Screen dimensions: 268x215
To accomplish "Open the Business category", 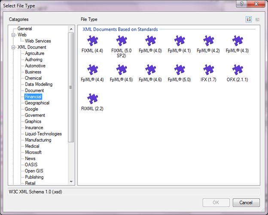I will [33, 72].
